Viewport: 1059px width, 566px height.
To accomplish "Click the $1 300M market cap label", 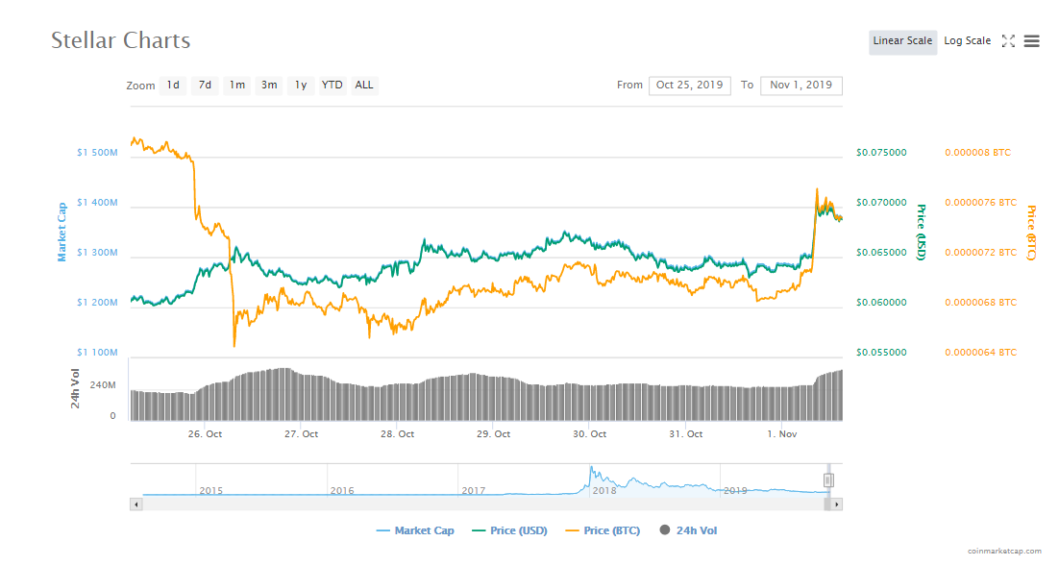I will pos(97,253).
